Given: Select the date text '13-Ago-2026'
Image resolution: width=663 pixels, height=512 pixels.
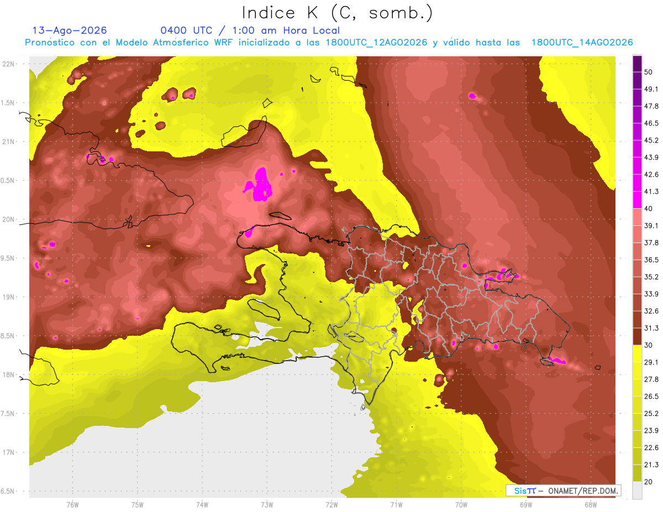Looking at the screenshot, I should pos(70,30).
